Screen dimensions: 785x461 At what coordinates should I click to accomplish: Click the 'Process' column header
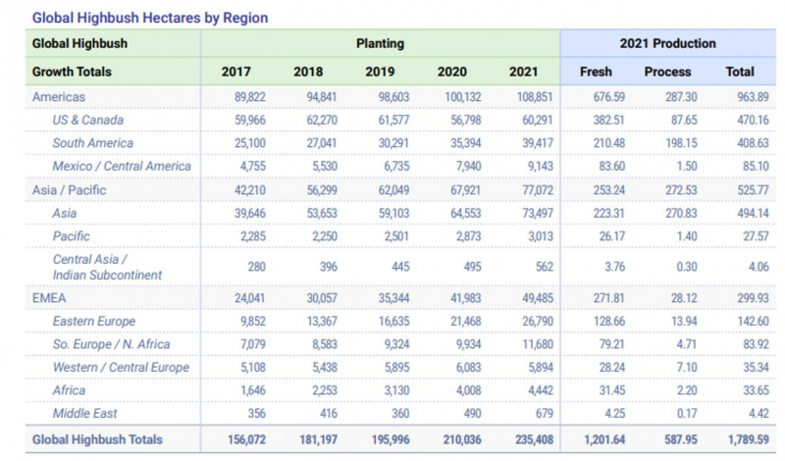click(x=667, y=72)
